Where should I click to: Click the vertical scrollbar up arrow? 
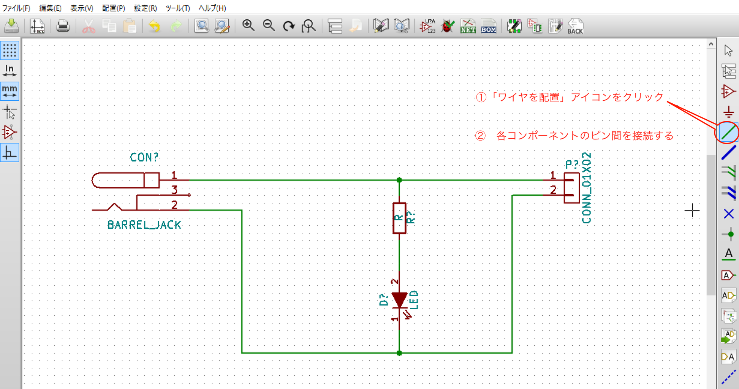click(711, 44)
